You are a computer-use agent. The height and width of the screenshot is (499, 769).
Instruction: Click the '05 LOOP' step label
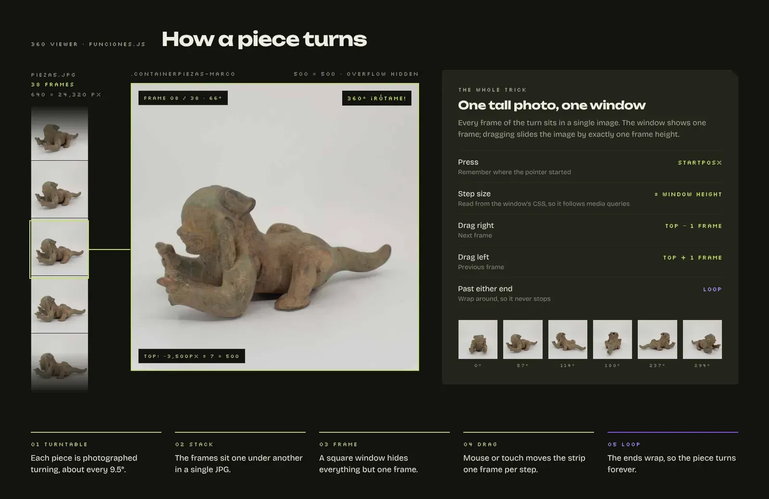(x=624, y=444)
